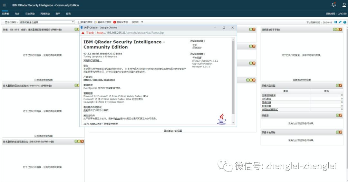Screen dimensions: 348x182
Task: Click the About dialog scroll-up arrow
Action: [233, 39]
